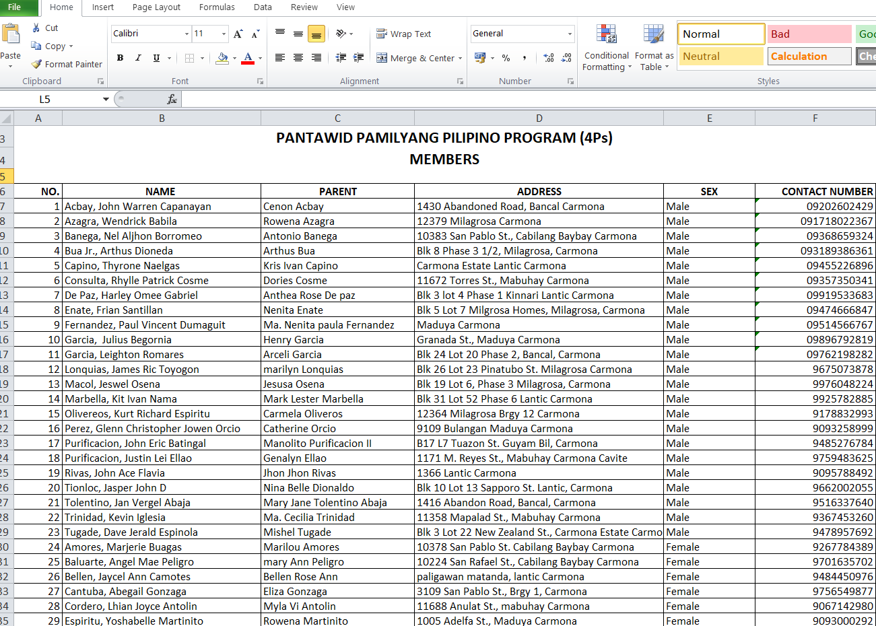Apply the Percent Style number format
The image size is (876, 626).
pos(506,58)
